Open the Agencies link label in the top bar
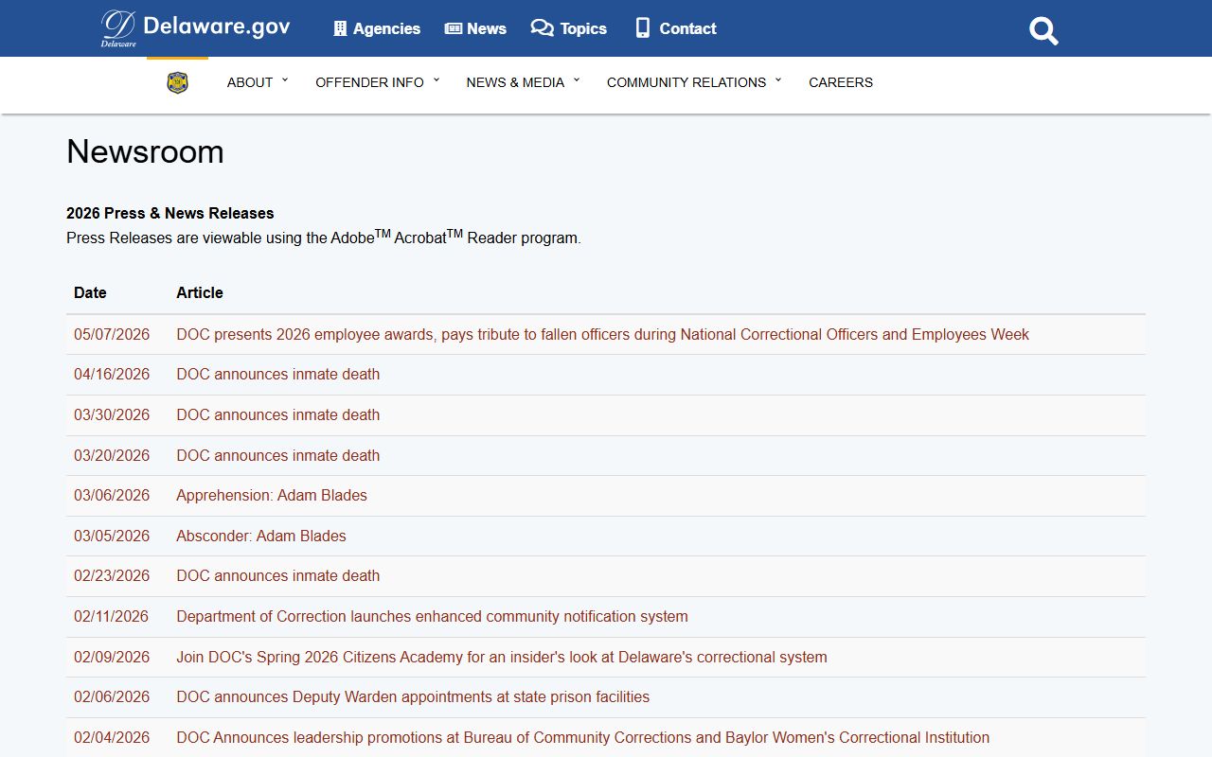Viewport: 1212px width, 757px height. [386, 28]
